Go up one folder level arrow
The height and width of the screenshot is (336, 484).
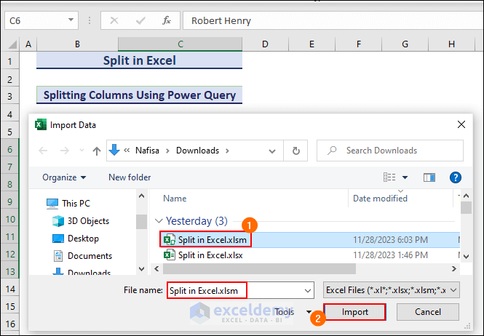coord(97,151)
